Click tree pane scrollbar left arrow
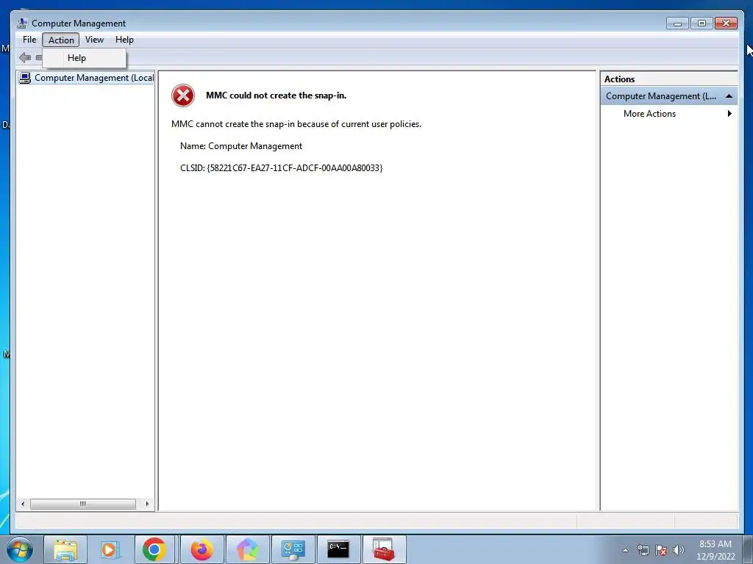Viewport: 753px width, 564px height. [23, 504]
